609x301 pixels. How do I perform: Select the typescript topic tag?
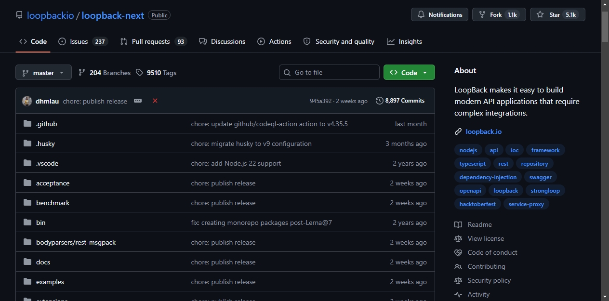pyautogui.click(x=473, y=164)
